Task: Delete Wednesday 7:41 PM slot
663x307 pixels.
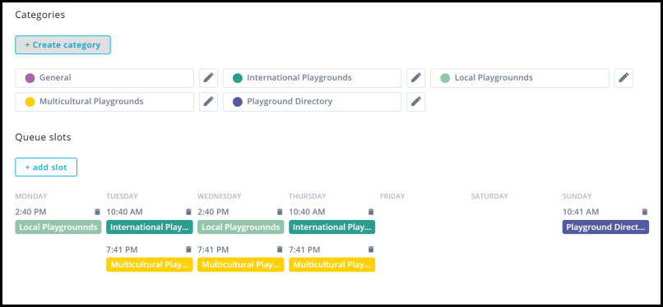Action: coord(280,250)
